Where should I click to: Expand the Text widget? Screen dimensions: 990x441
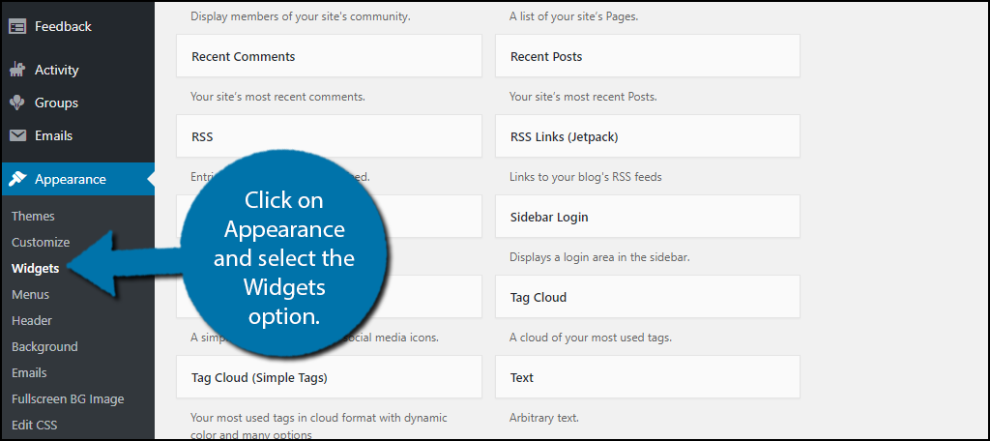tap(648, 377)
